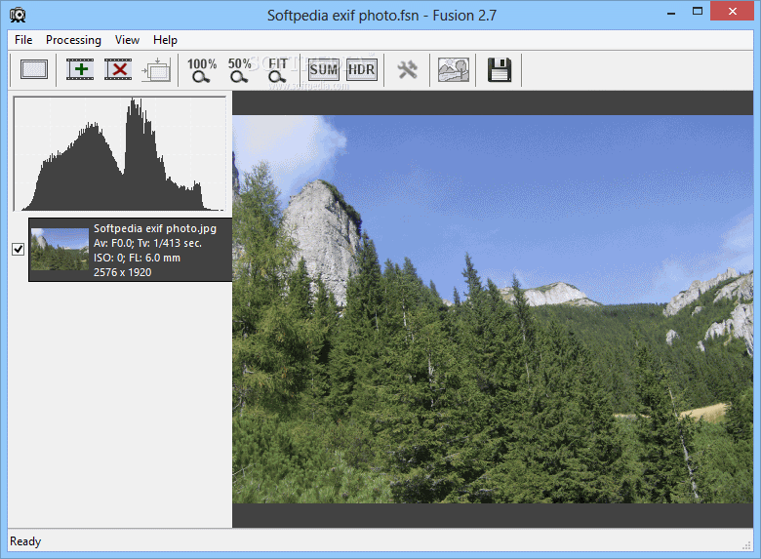Click the 'Softpedia exif photo.jpg' filename text
This screenshot has width=761, height=559.
[x=155, y=228]
